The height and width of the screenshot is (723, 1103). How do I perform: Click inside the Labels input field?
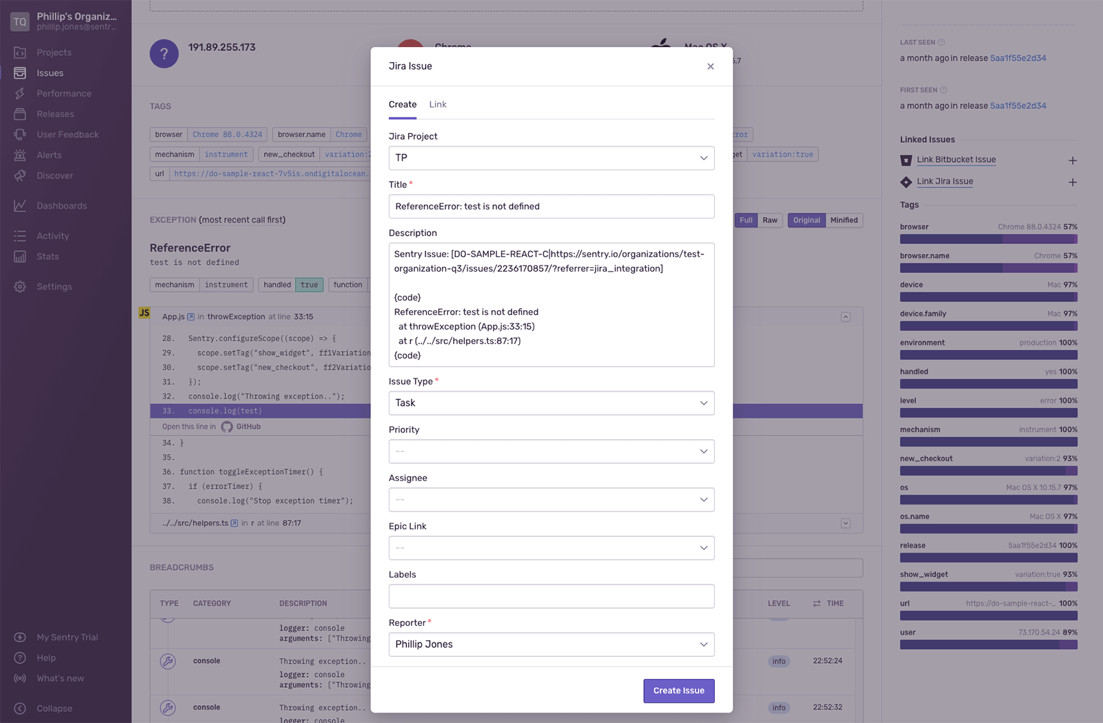tap(551, 596)
